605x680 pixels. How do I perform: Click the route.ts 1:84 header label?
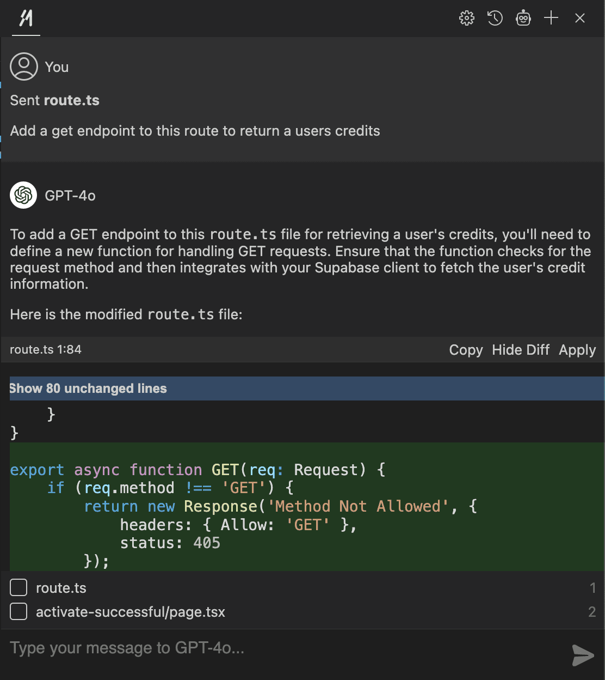(46, 350)
